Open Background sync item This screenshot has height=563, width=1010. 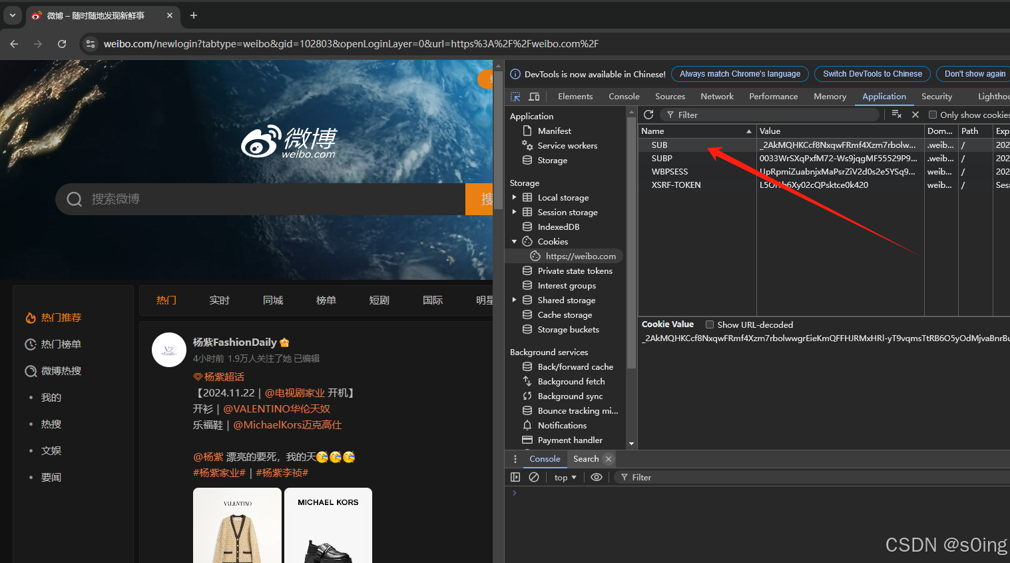(x=570, y=396)
